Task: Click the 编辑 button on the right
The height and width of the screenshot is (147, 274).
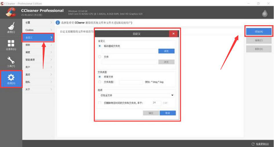Action: pos(259,40)
